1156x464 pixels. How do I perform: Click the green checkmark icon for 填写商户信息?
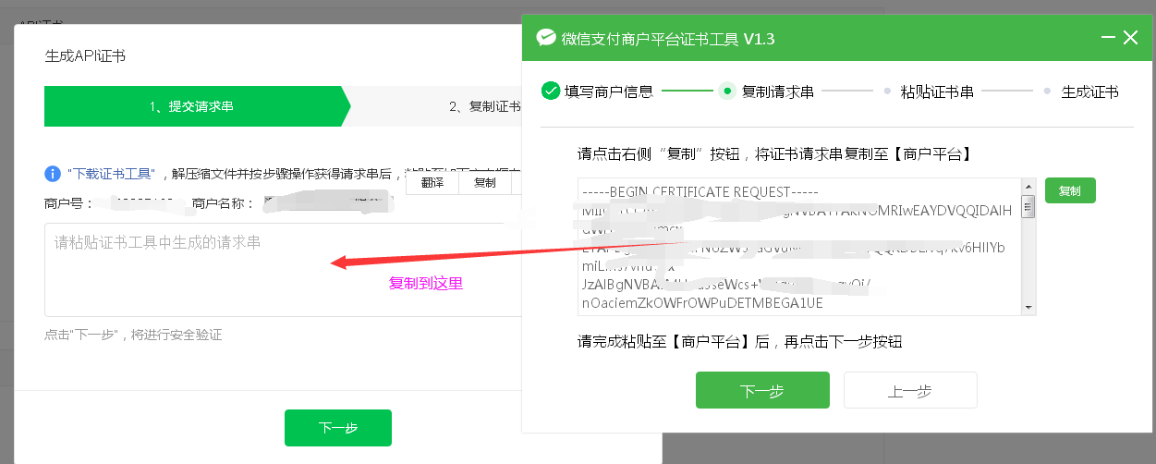coord(551,91)
